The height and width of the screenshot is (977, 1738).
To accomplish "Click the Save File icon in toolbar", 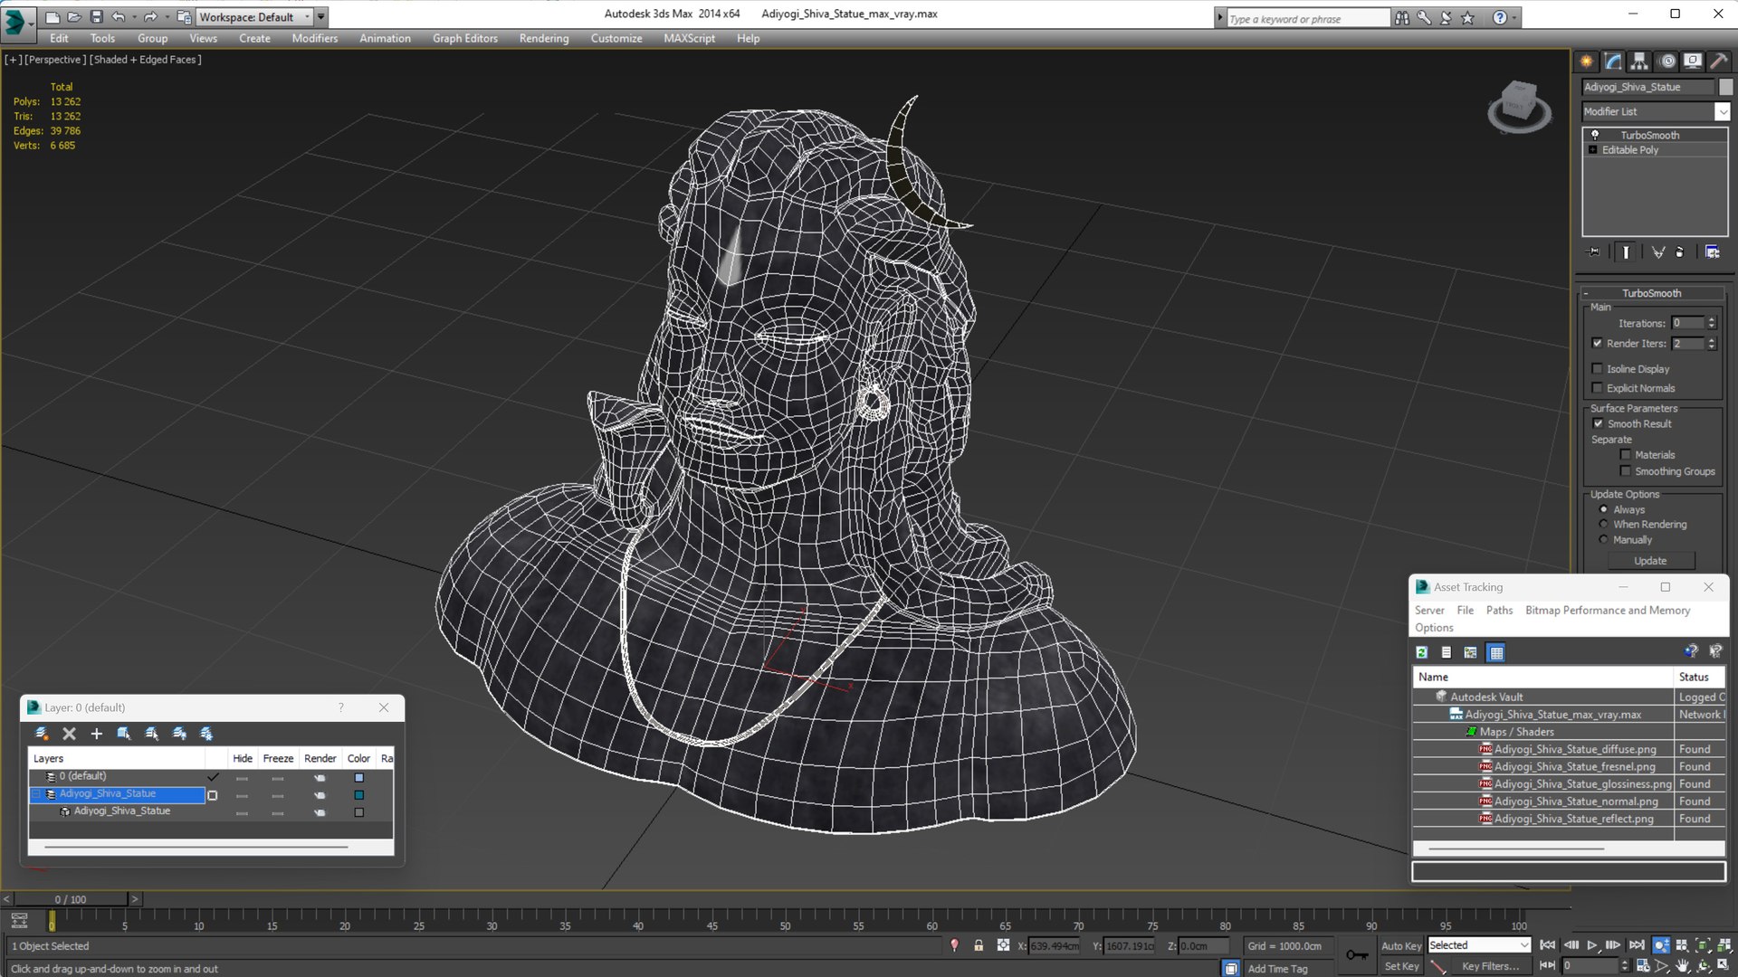I will tap(96, 16).
